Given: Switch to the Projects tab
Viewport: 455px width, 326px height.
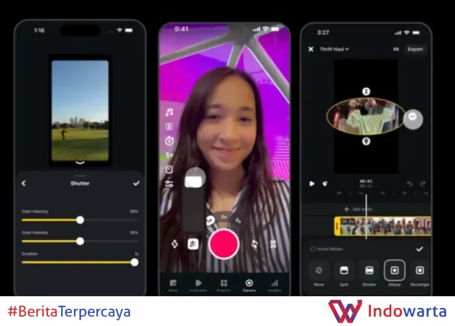Looking at the screenshot, I should tap(224, 285).
